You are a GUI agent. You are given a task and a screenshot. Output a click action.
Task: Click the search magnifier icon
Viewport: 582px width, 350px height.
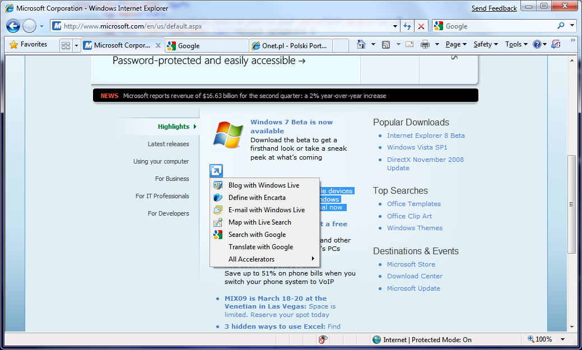561,26
